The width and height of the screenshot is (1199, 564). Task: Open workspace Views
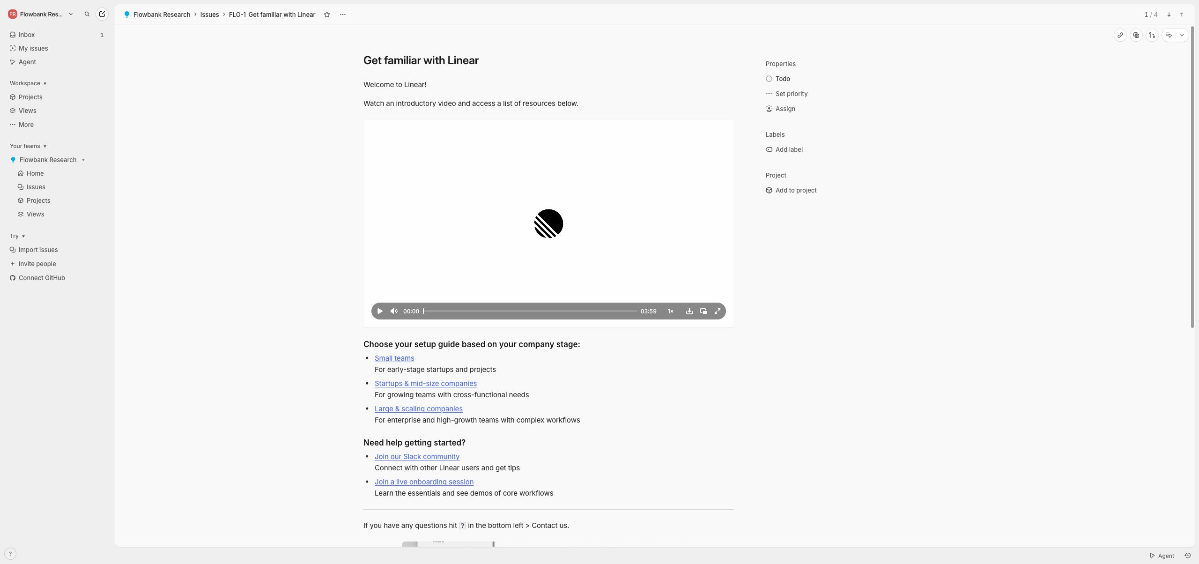(x=57, y=111)
